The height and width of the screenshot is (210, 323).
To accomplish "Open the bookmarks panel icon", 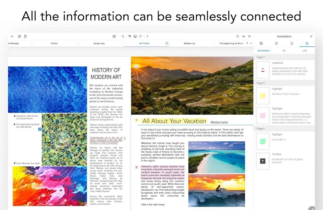I will click(292, 44).
